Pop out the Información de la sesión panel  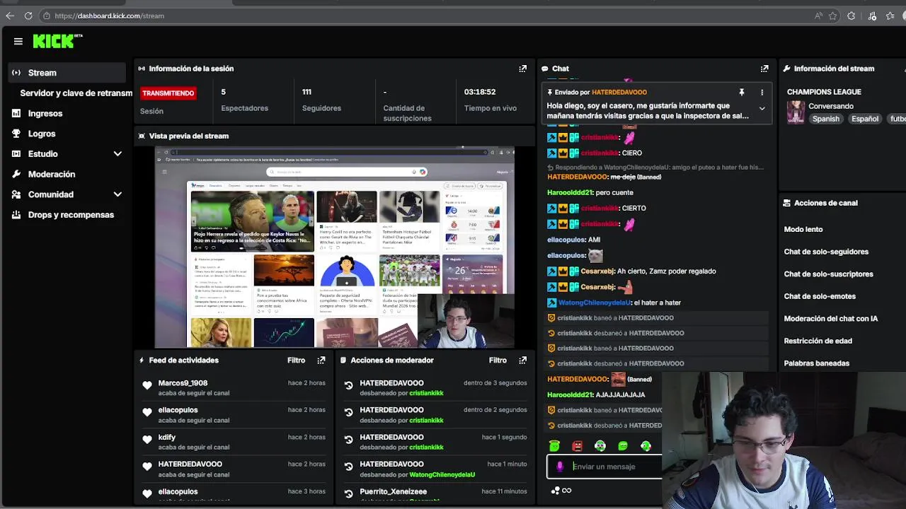[x=523, y=69]
